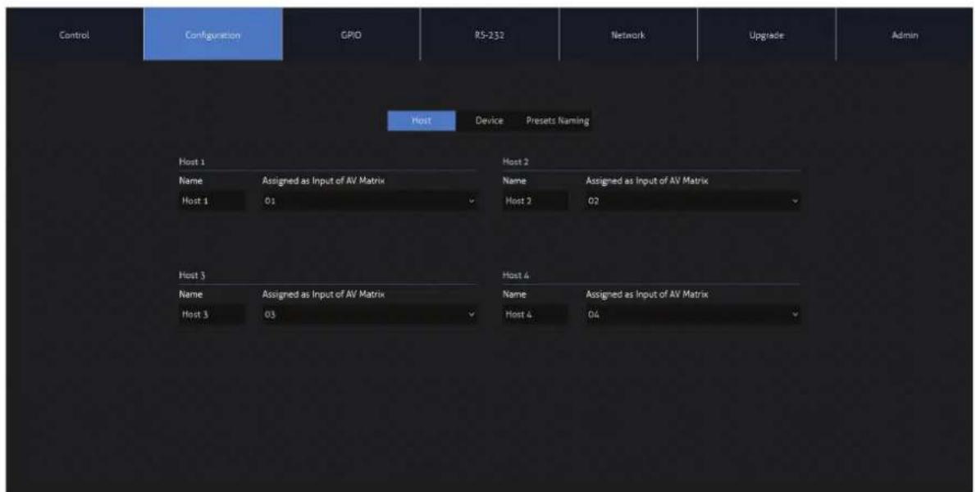Go to the Network tab
The width and height of the screenshot is (976, 492).
pos(628,34)
